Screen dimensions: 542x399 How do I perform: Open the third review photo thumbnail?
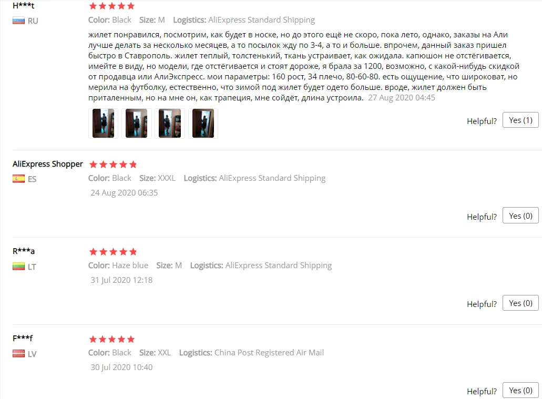(x=170, y=124)
